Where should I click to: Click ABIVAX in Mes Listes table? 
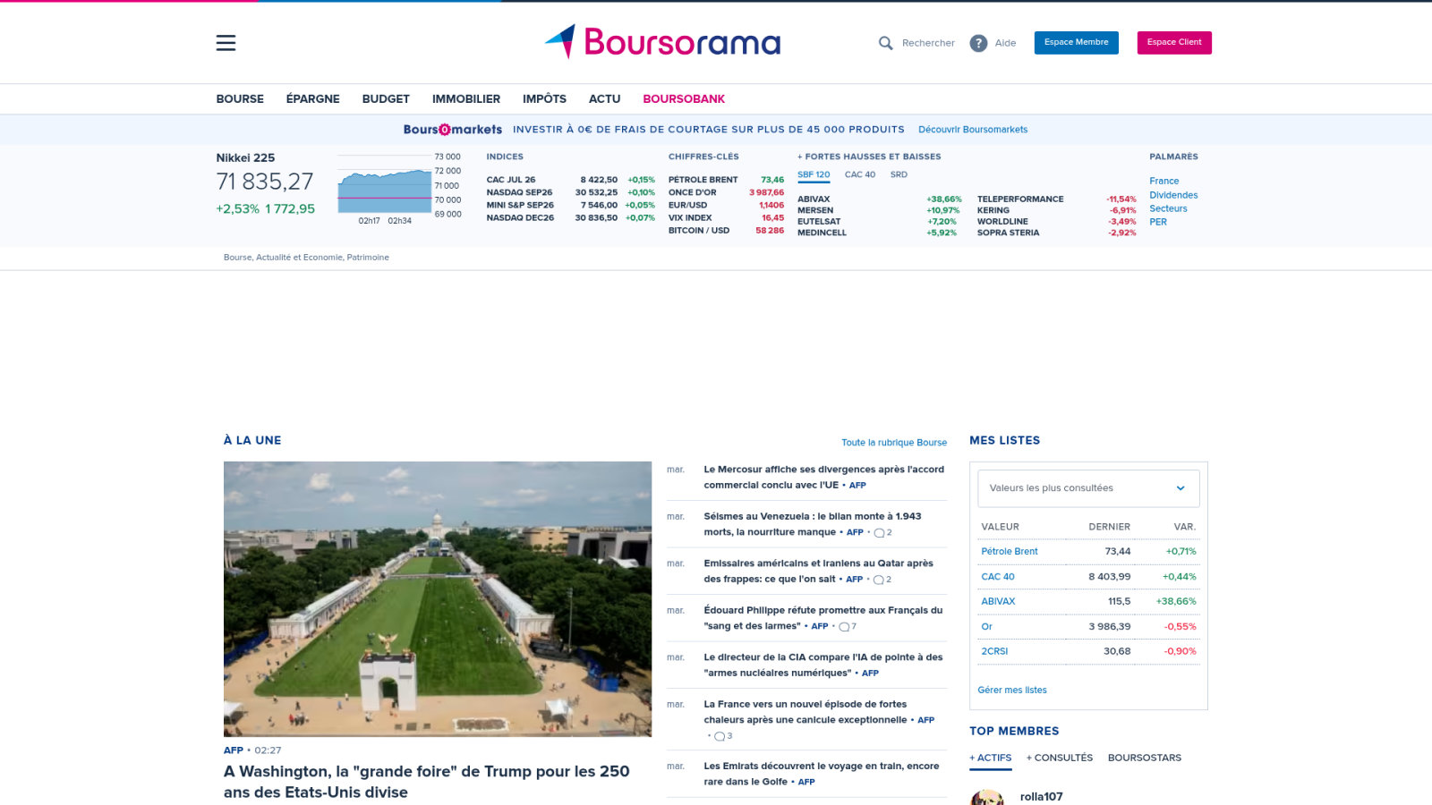pos(998,602)
